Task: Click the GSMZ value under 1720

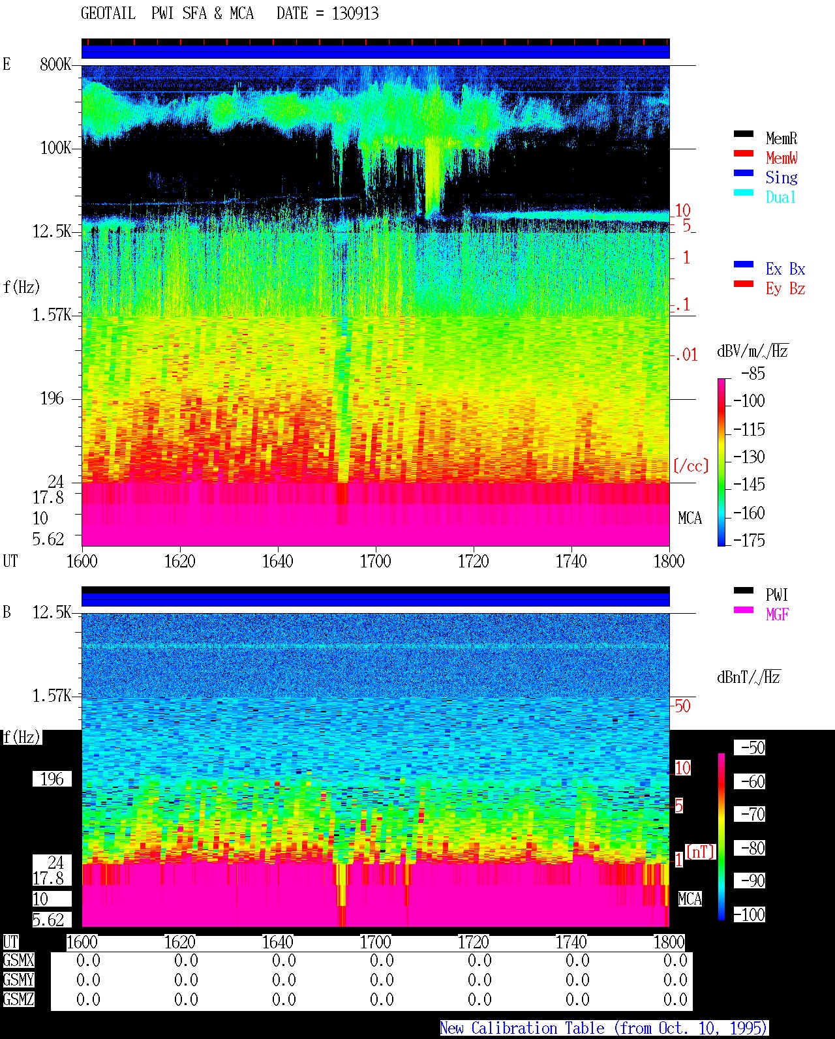Action: 479,1000
